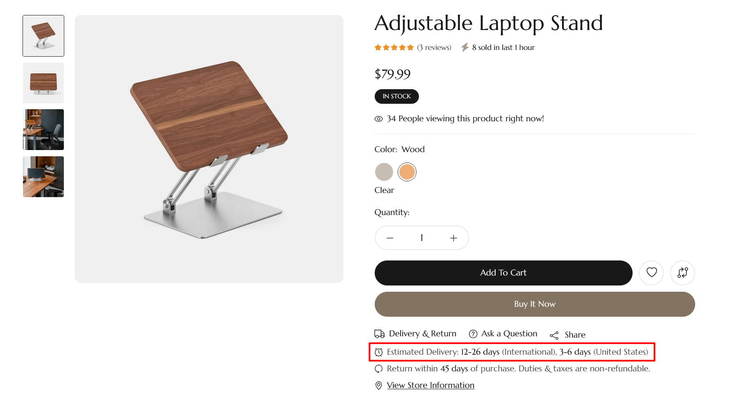The width and height of the screenshot is (754, 403).
Task: Click the map pin store icon
Action: click(x=378, y=385)
